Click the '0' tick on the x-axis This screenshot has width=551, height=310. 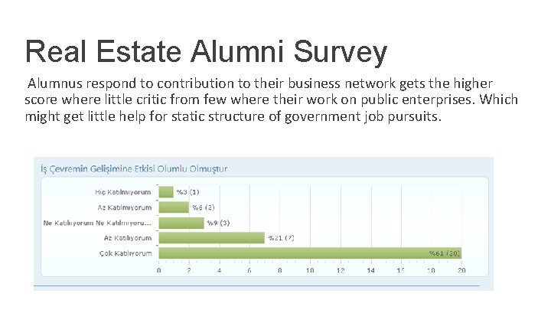159,270
